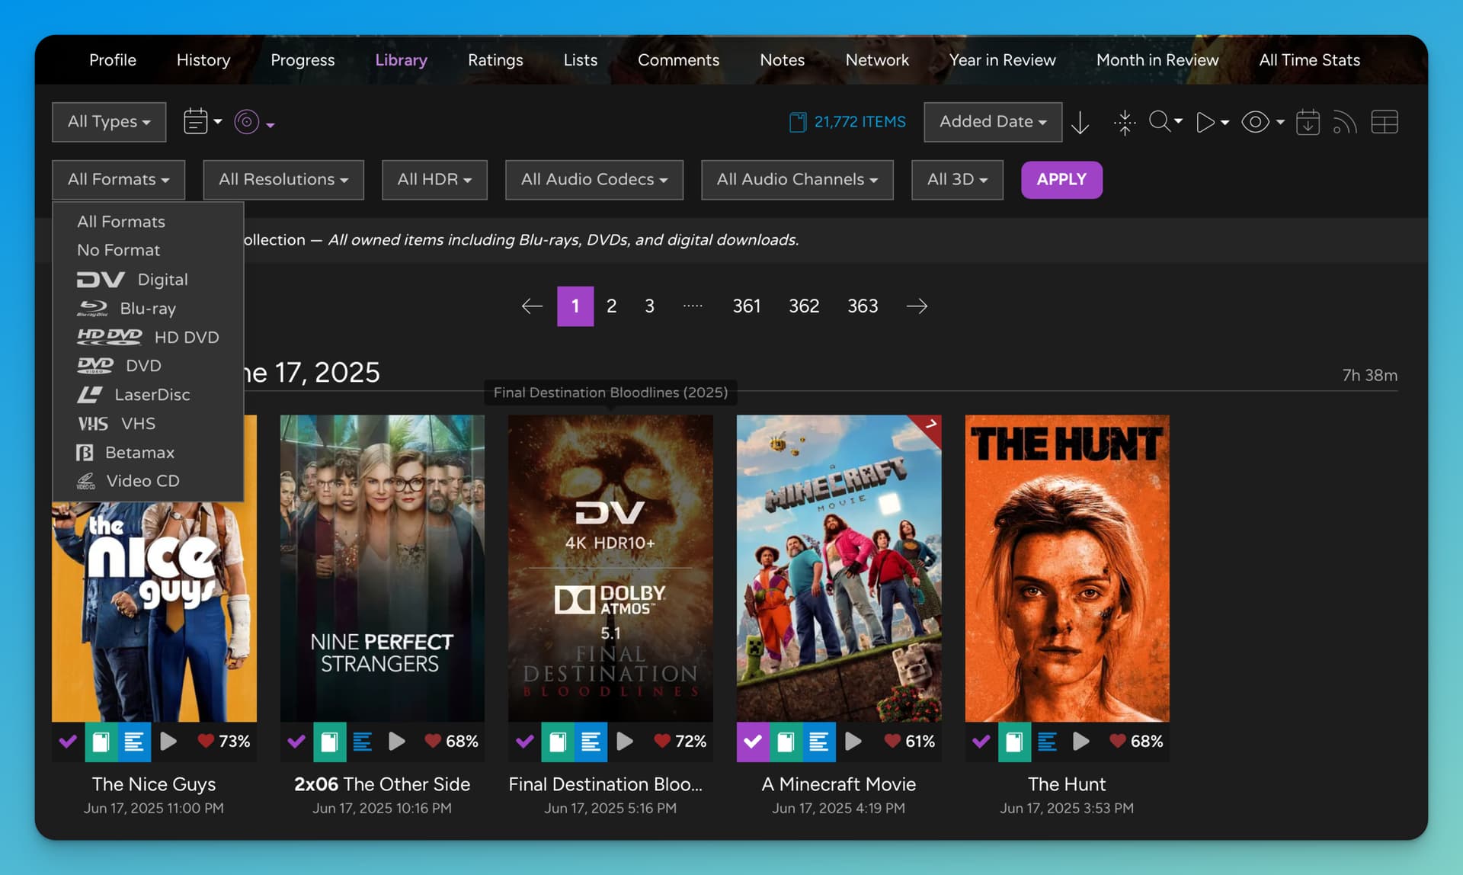
Task: Select Video CD format option
Action: click(x=148, y=481)
